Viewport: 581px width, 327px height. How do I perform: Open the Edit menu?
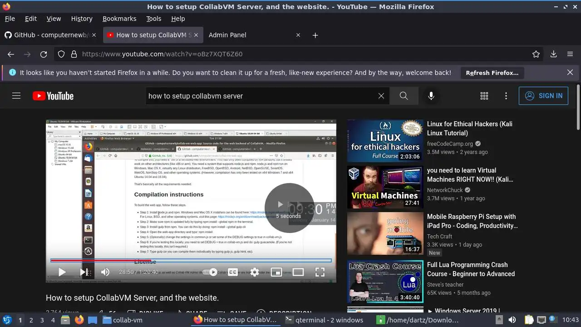(31, 19)
